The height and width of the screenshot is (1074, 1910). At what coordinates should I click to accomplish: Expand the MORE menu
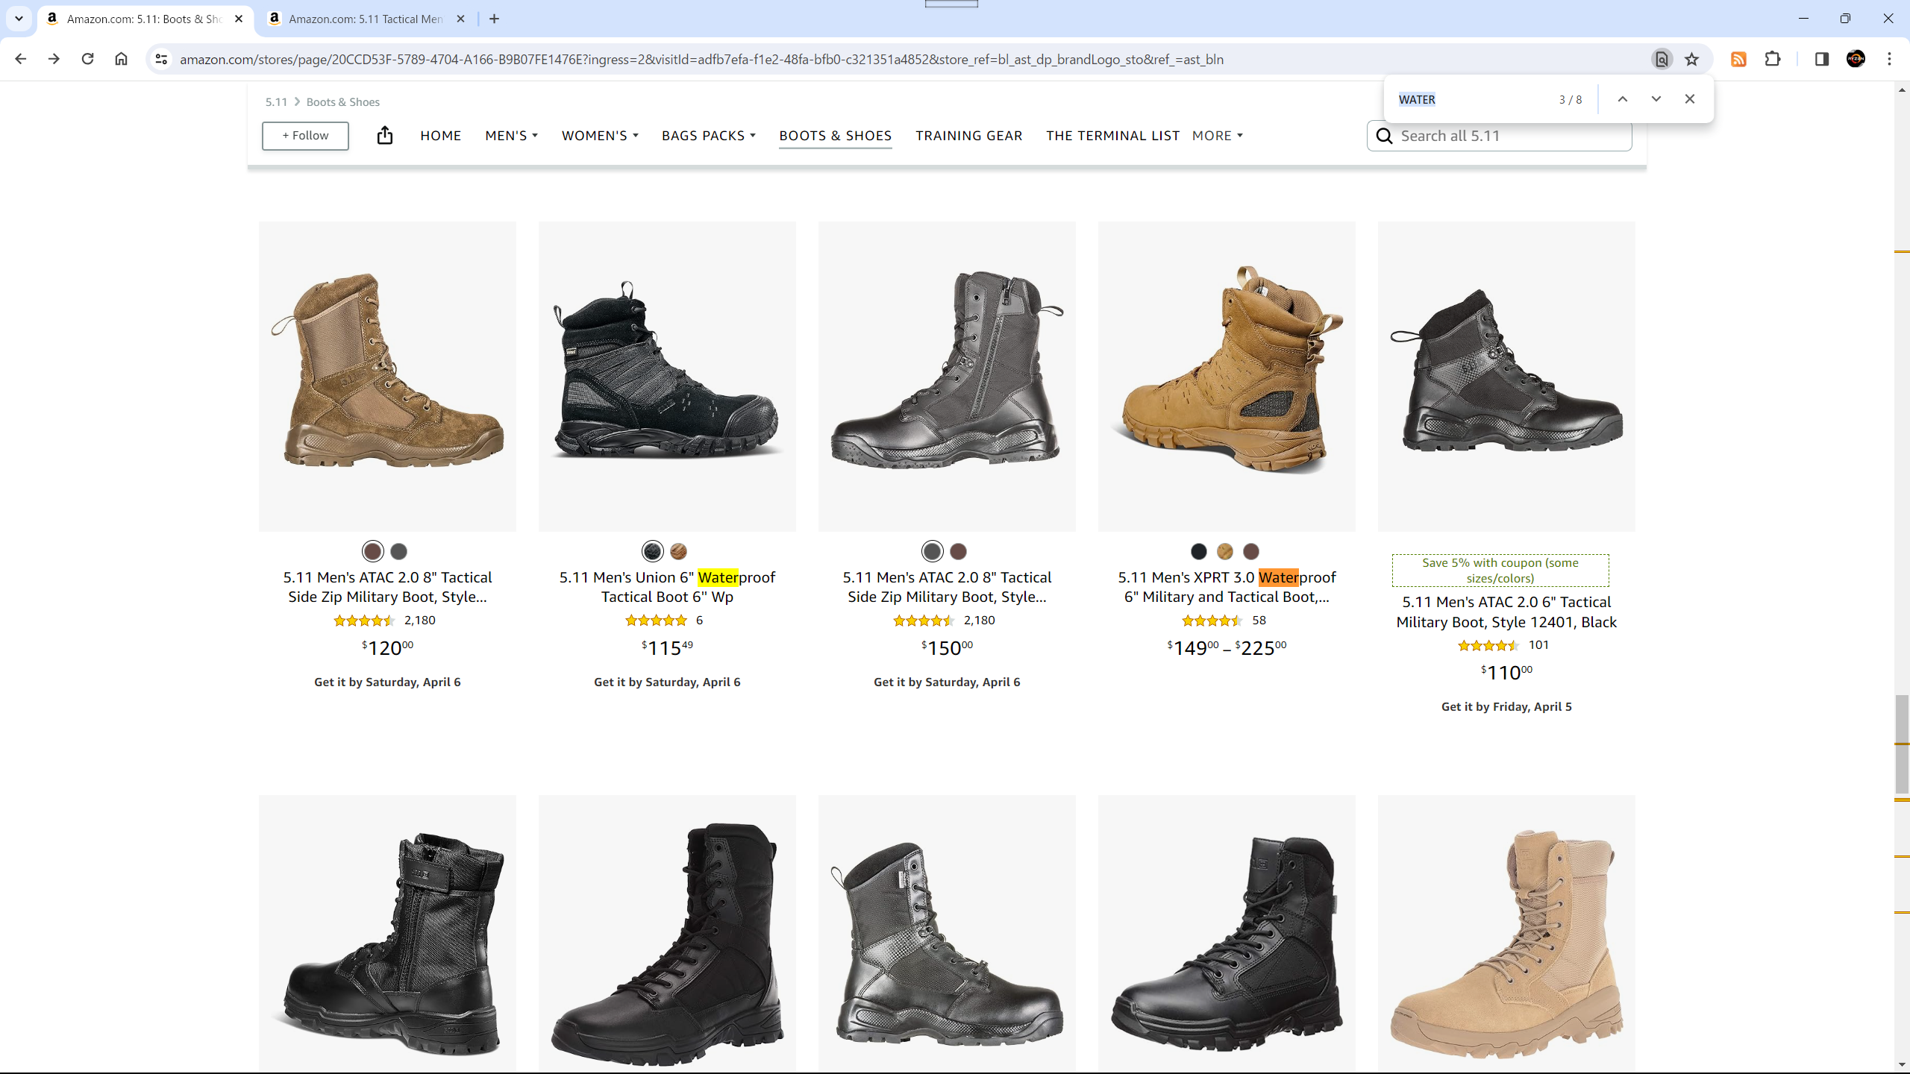[1218, 136]
